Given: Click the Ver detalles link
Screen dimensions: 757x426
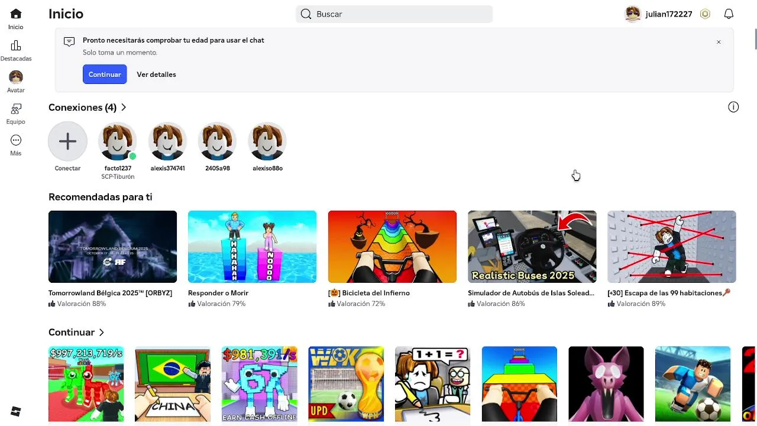Looking at the screenshot, I should click(x=156, y=75).
